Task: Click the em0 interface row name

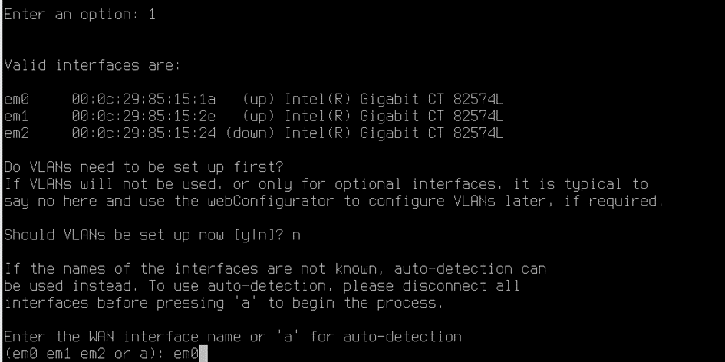Action: [16, 100]
